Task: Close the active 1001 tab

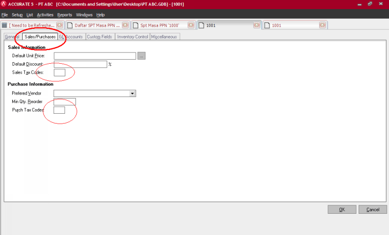Action: pos(256,25)
